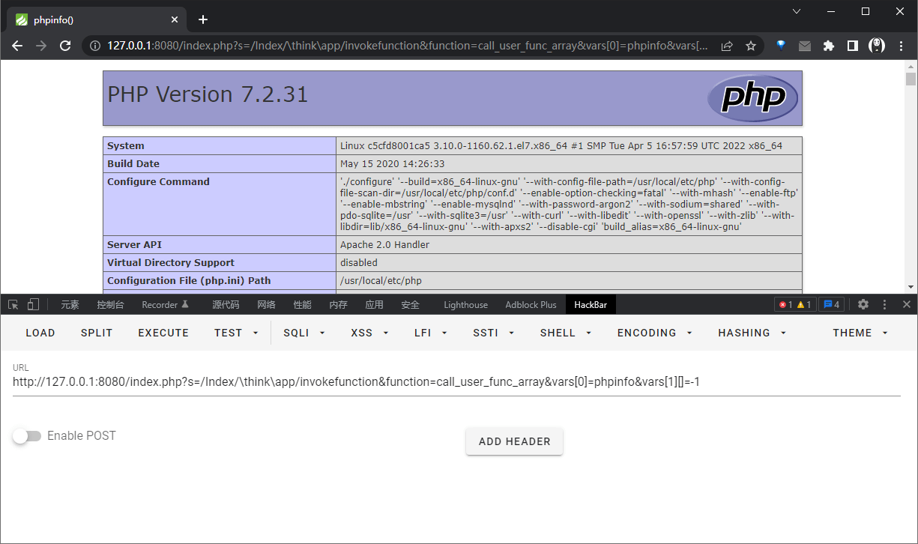Click the HackBar LOAD button
This screenshot has height=544, width=918.
(40, 333)
